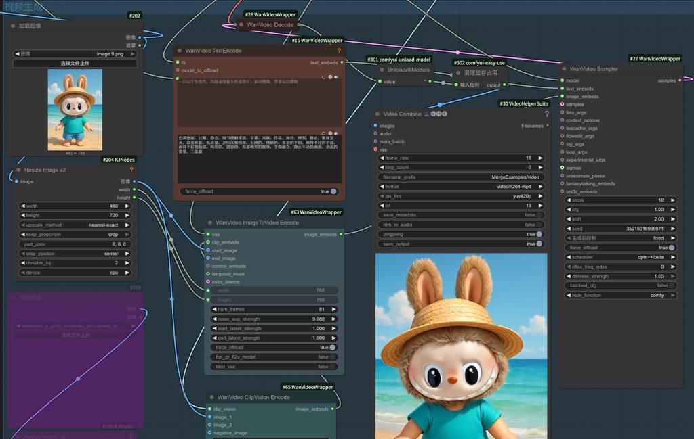Click extra_latents port on ImageToVideo Encode
Viewport: 694px width, 439px height.
[x=208, y=282]
